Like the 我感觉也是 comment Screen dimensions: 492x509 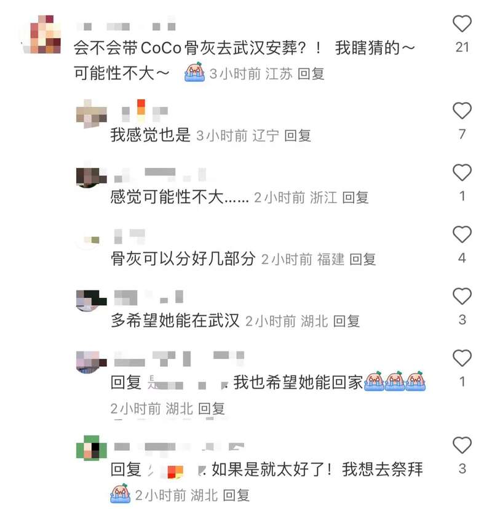461,111
